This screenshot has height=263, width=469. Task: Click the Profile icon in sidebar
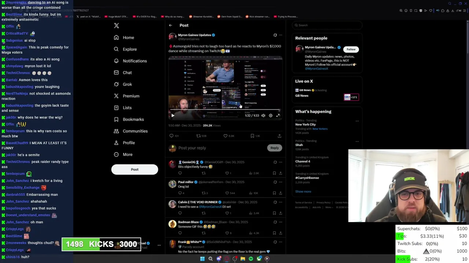click(116, 143)
